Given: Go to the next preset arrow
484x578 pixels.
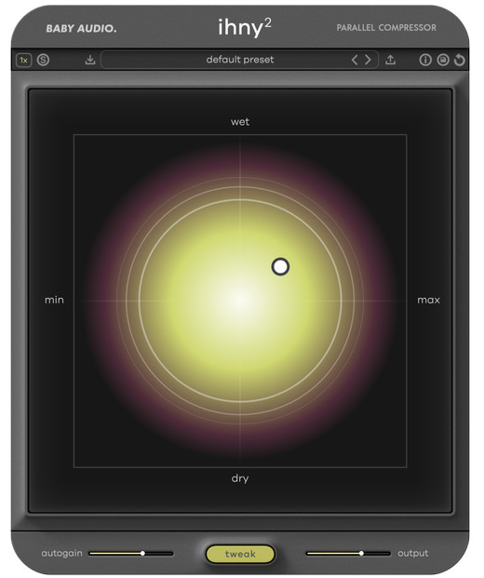Looking at the screenshot, I should pos(368,60).
